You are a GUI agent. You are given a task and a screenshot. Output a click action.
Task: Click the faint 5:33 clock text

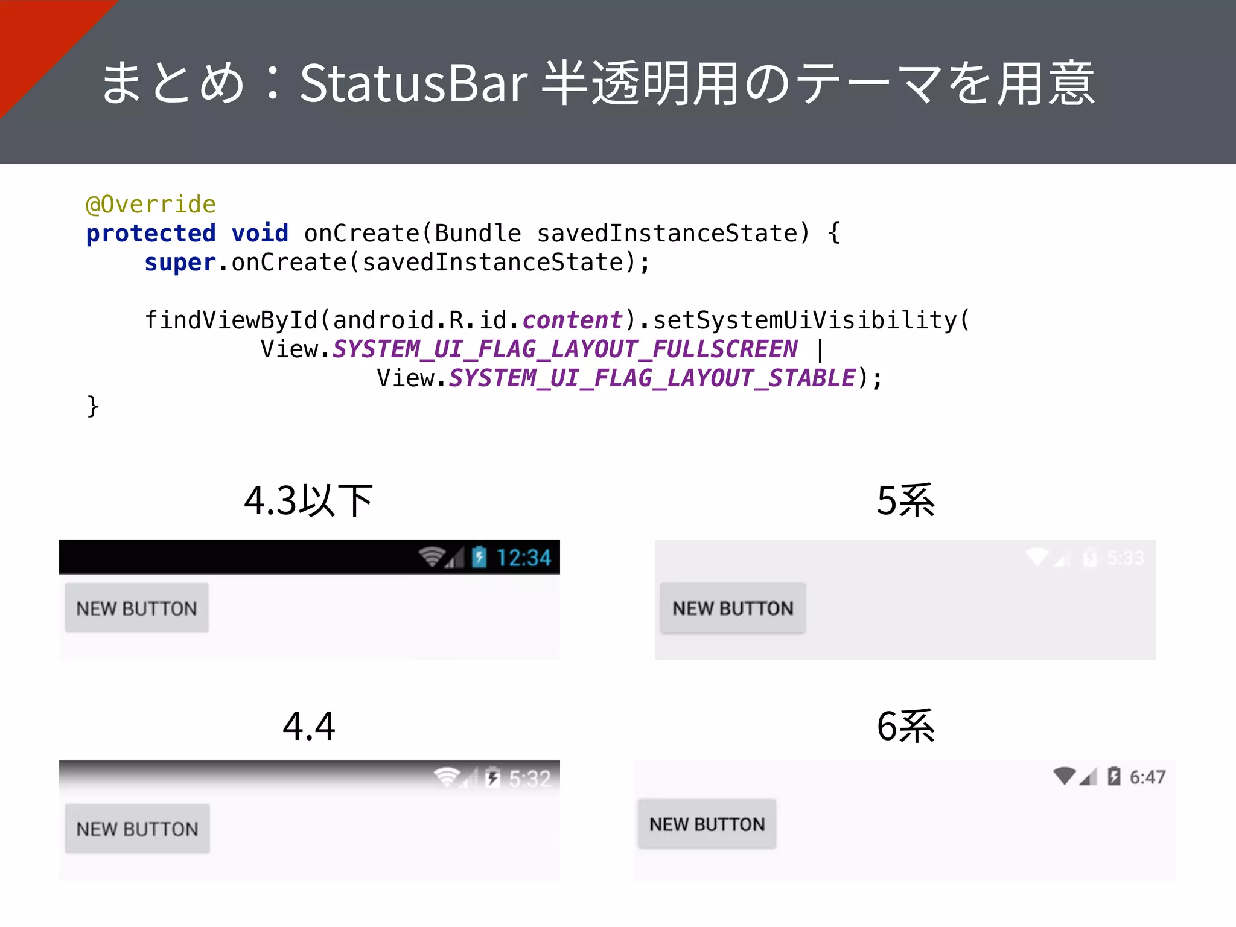1126,558
